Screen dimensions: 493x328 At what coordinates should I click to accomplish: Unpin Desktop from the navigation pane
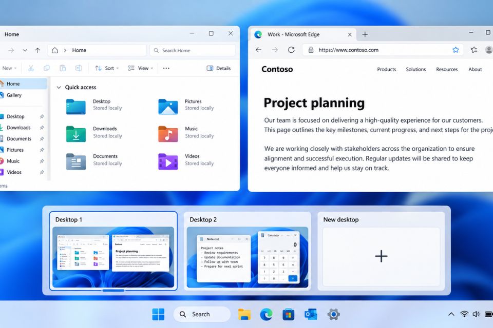(42, 116)
